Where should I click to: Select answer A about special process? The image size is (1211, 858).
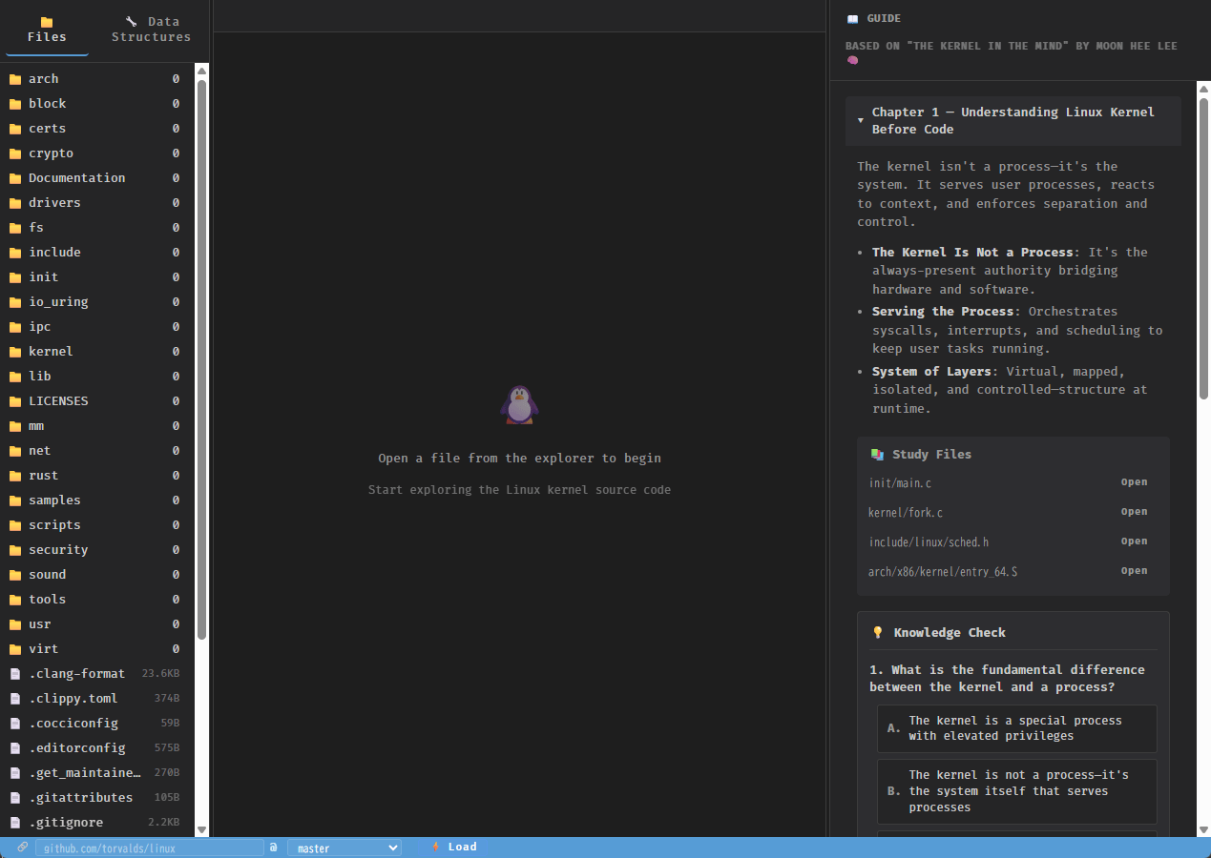(x=1016, y=728)
